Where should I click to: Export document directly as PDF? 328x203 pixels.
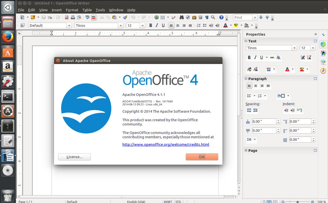tap(66, 17)
